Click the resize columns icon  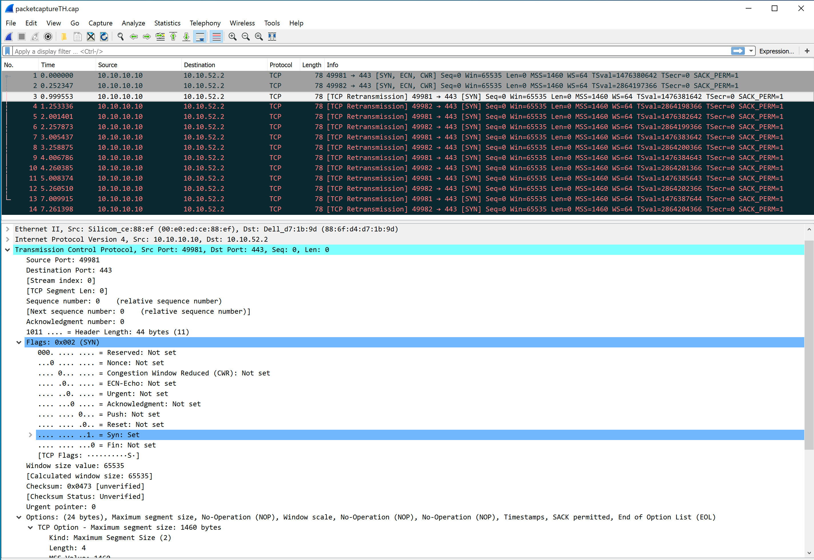[272, 37]
